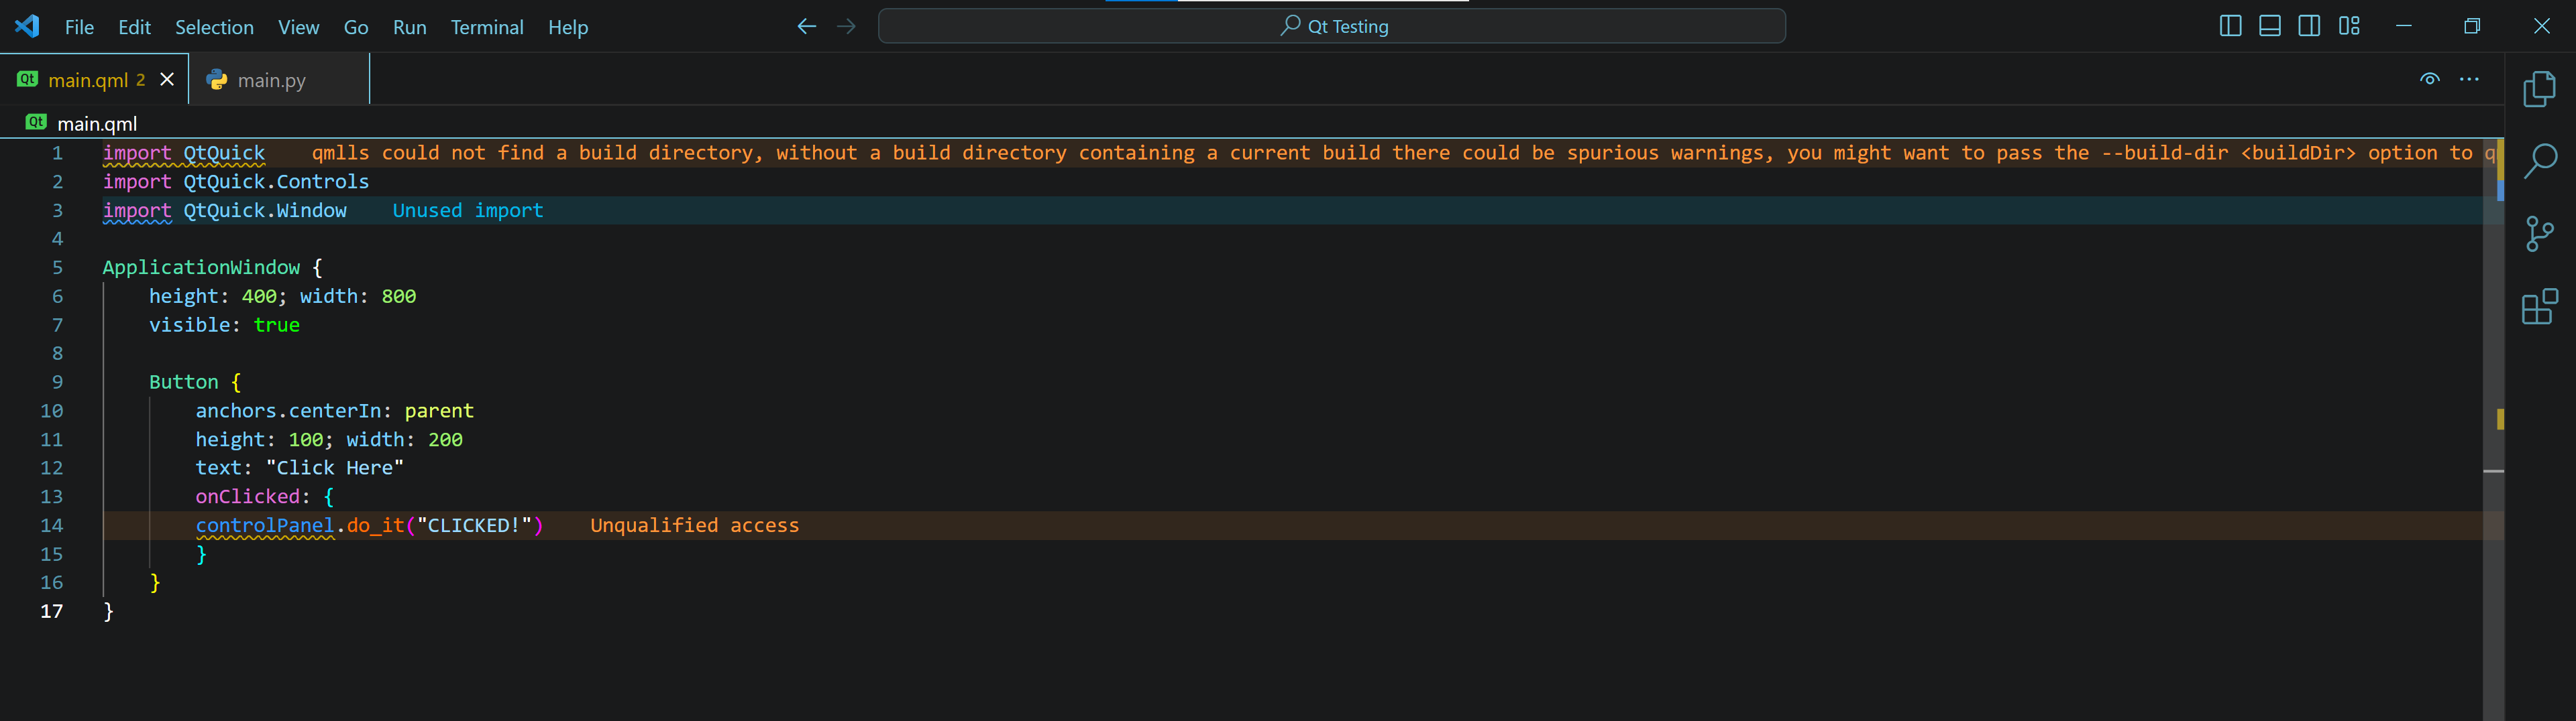The height and width of the screenshot is (721, 2576).
Task: Toggle the Primary Side Bar visibility
Action: [2230, 27]
